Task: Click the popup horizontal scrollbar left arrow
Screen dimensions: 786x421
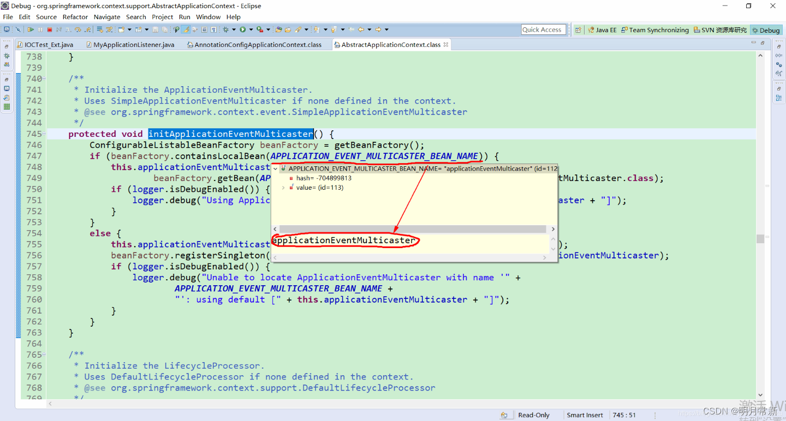Action: (x=275, y=230)
